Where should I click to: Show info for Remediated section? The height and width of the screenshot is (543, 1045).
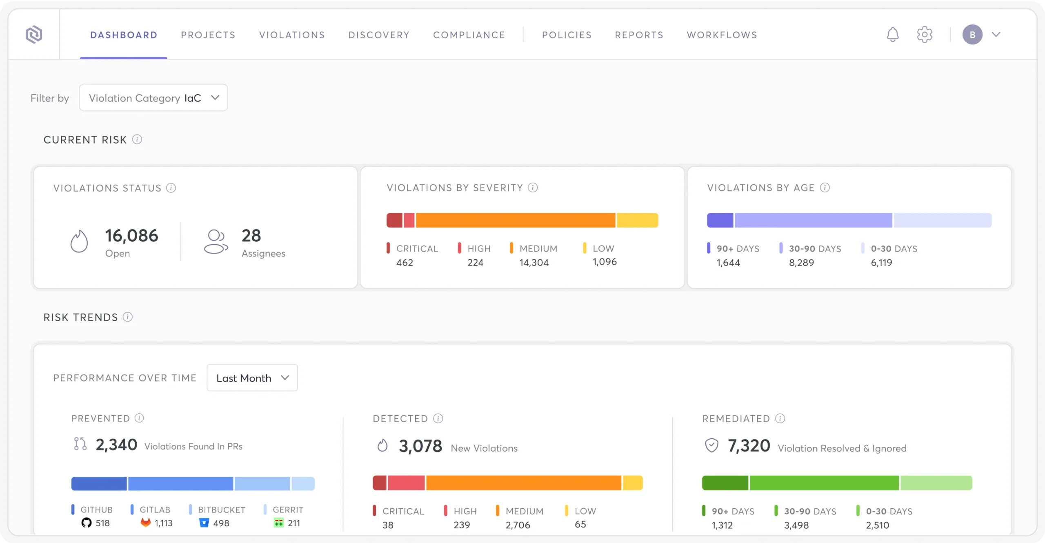coord(780,418)
